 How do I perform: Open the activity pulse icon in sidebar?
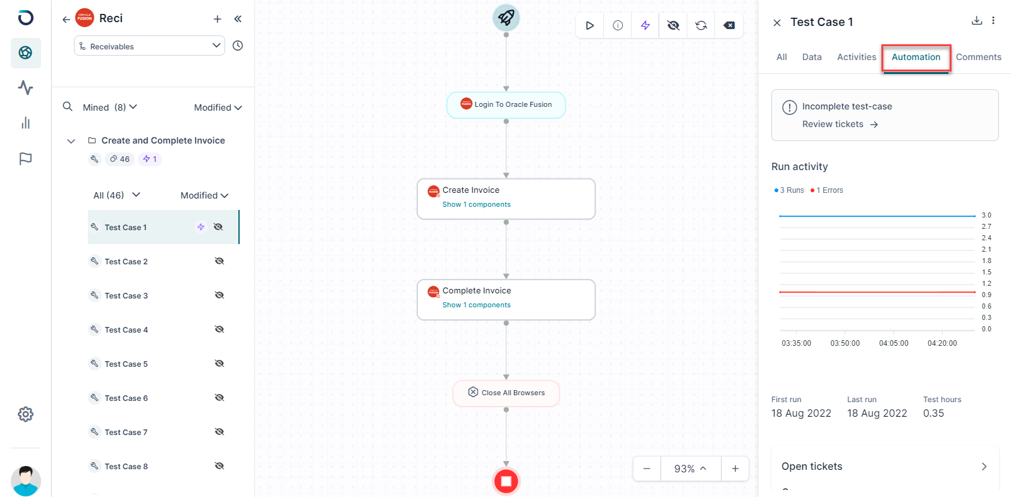point(25,87)
